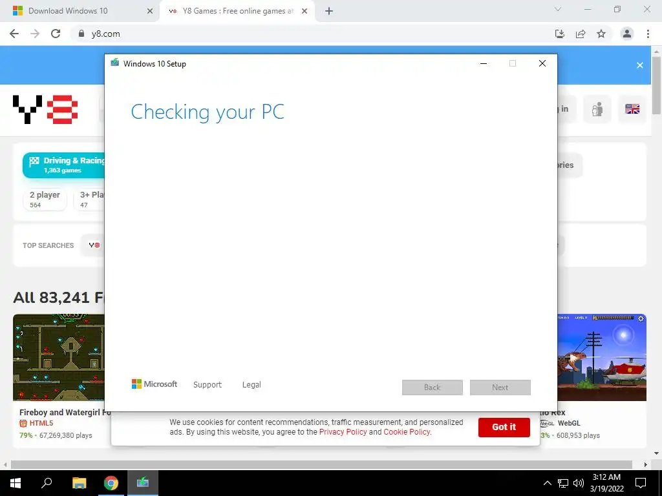Click the Y8 friends profile icon

pos(597,109)
